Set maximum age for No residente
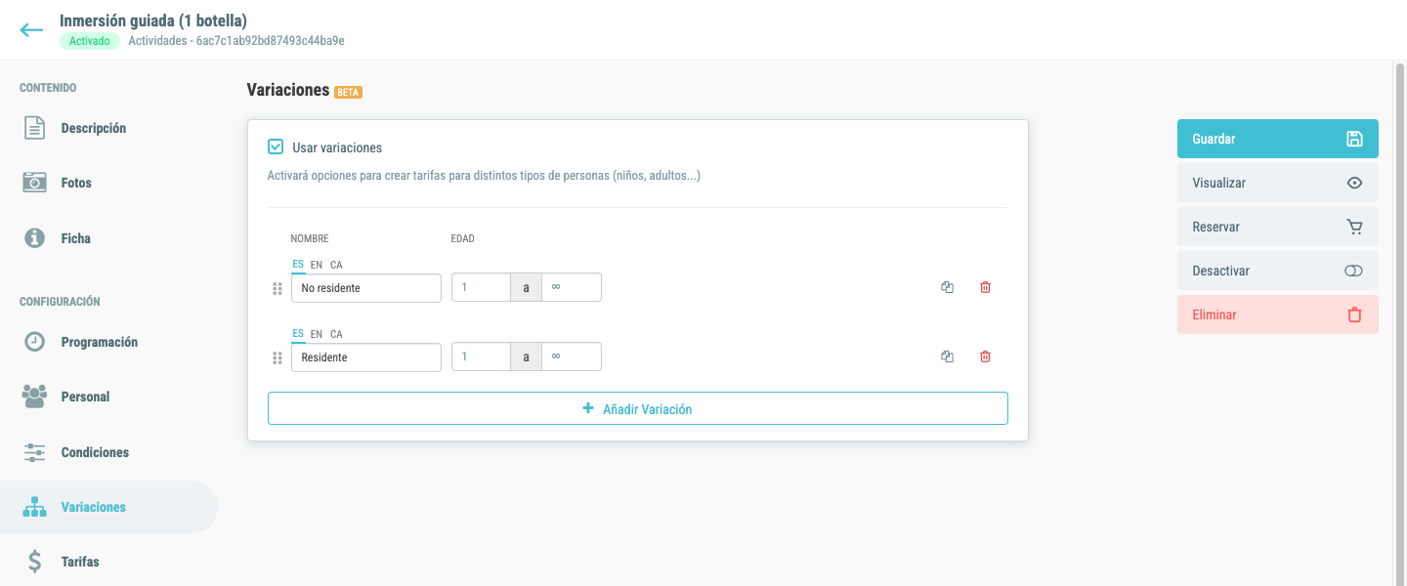 (x=572, y=288)
